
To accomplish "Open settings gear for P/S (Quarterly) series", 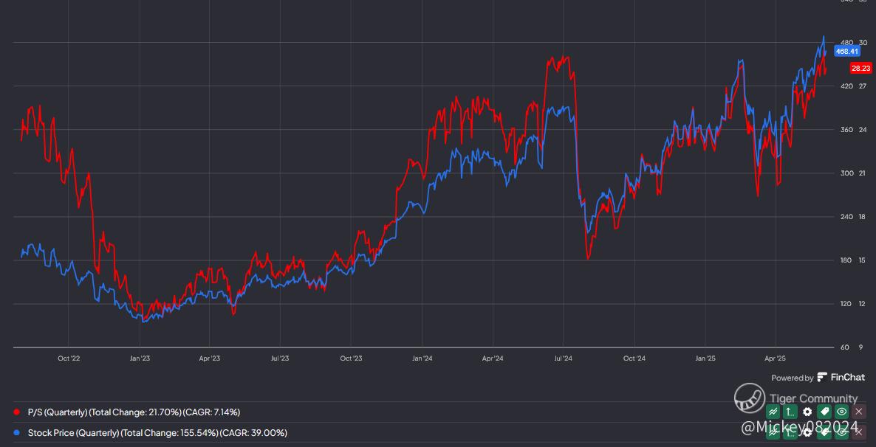I will (807, 412).
